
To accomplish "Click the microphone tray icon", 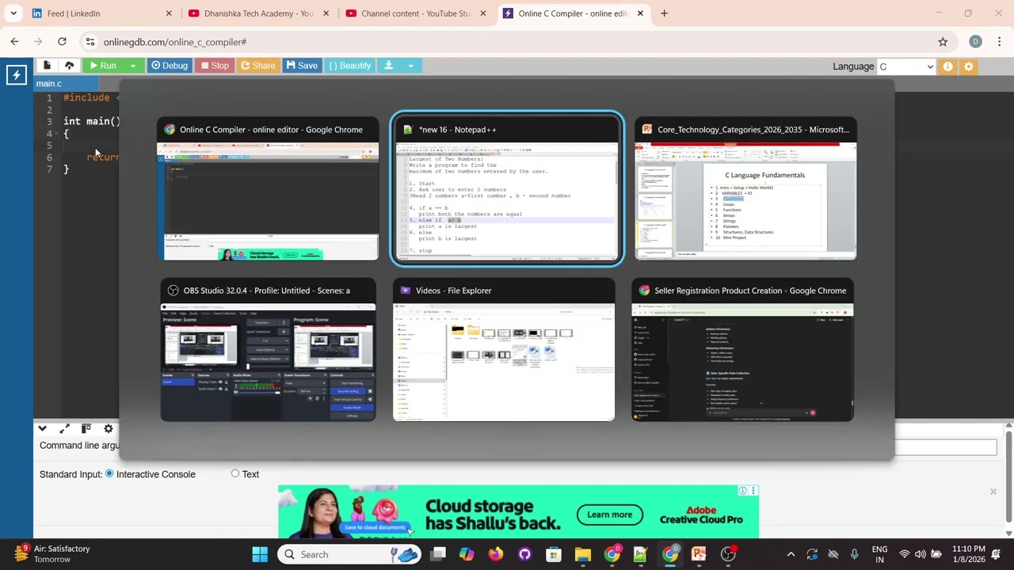I will coord(854,554).
